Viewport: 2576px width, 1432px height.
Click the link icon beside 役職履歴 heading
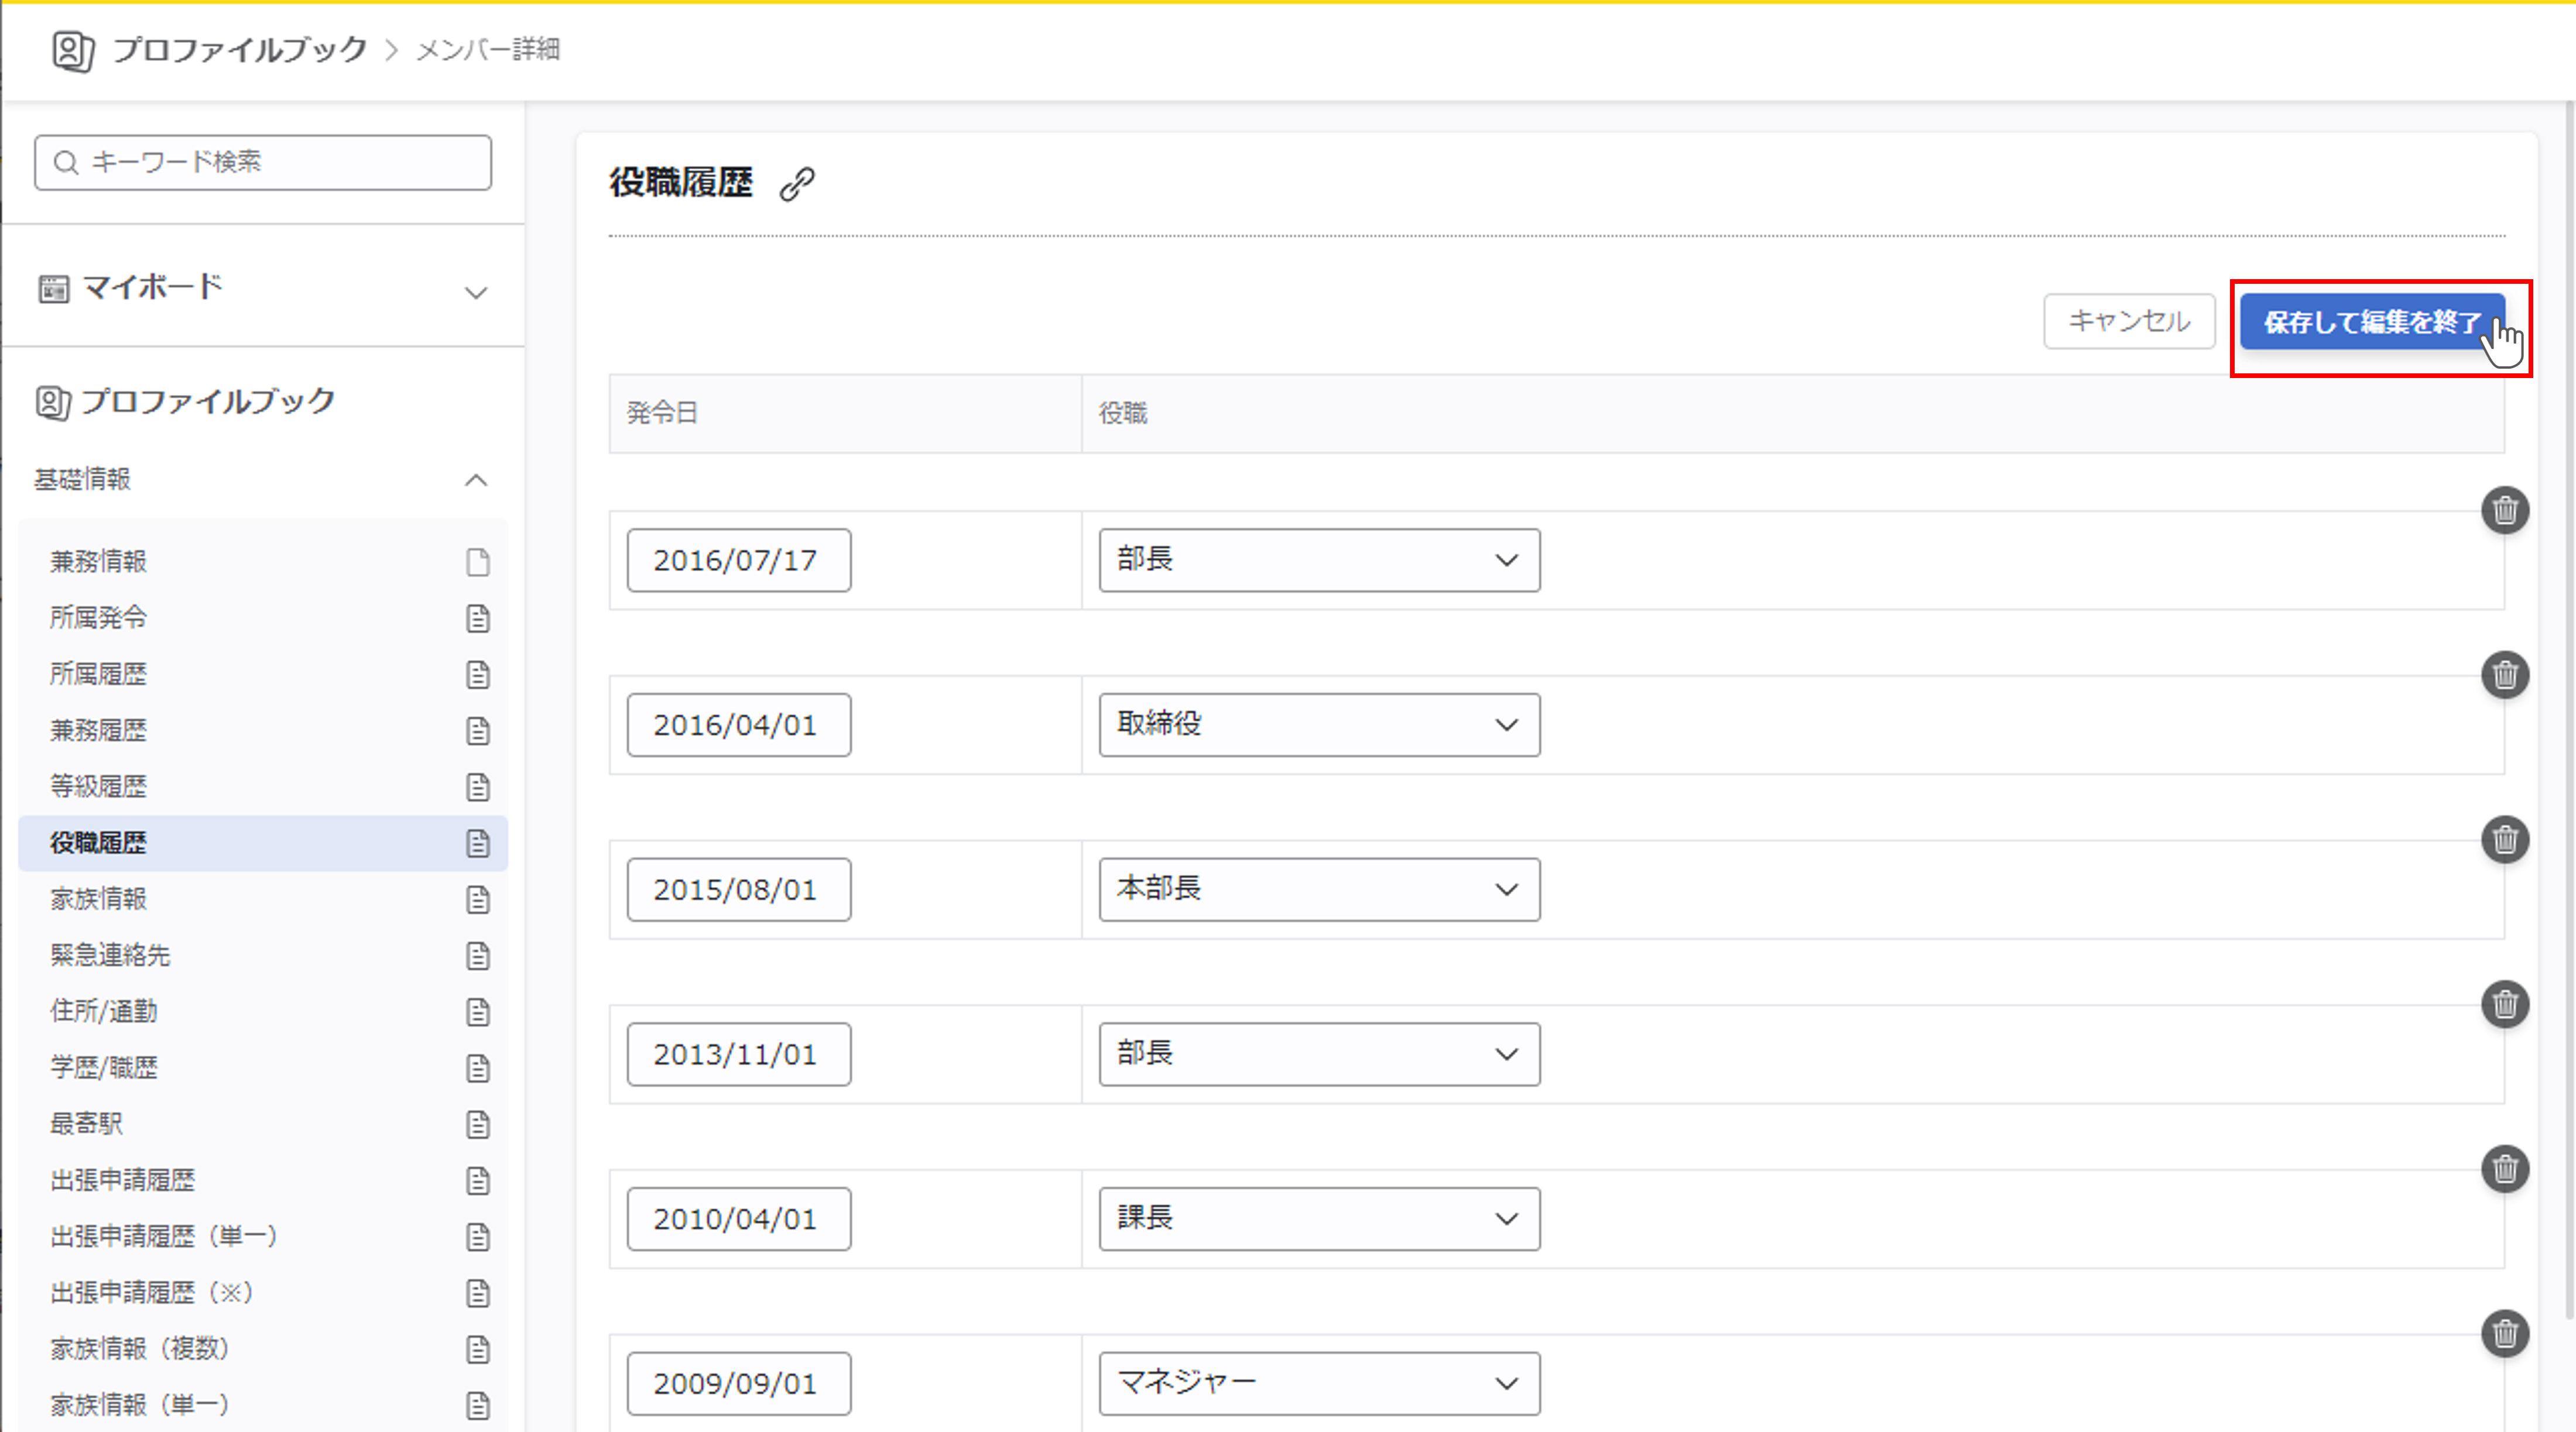pyautogui.click(x=797, y=184)
